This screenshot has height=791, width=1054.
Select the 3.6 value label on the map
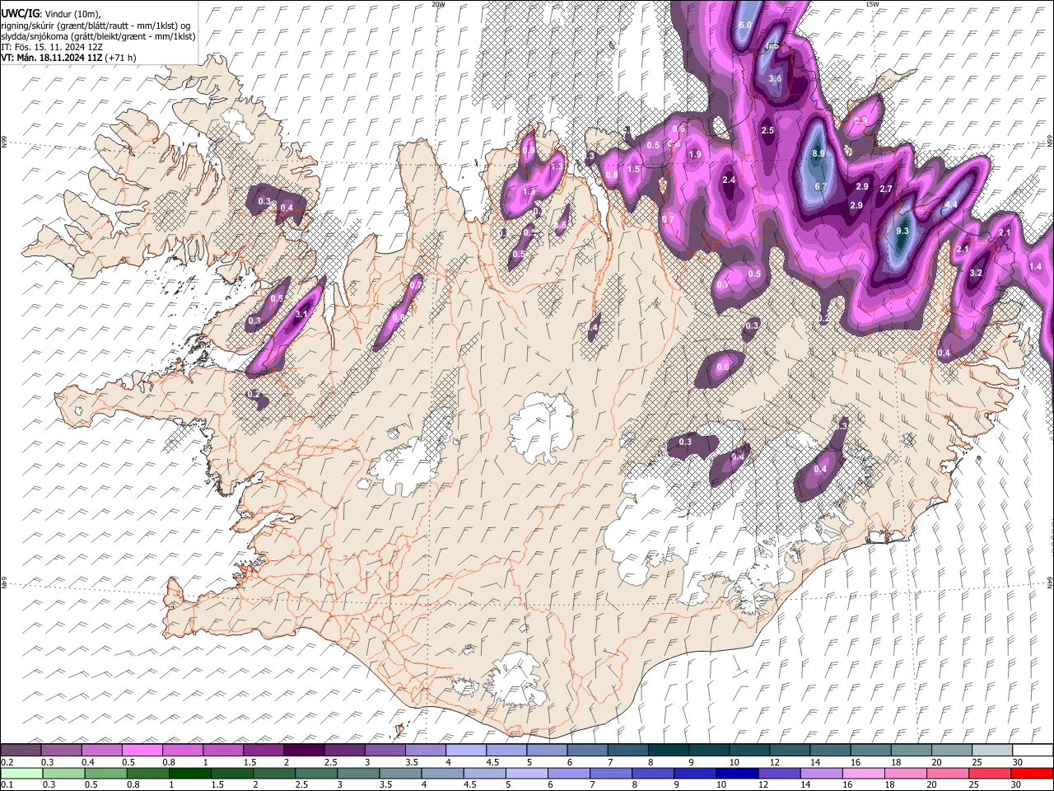point(775,78)
